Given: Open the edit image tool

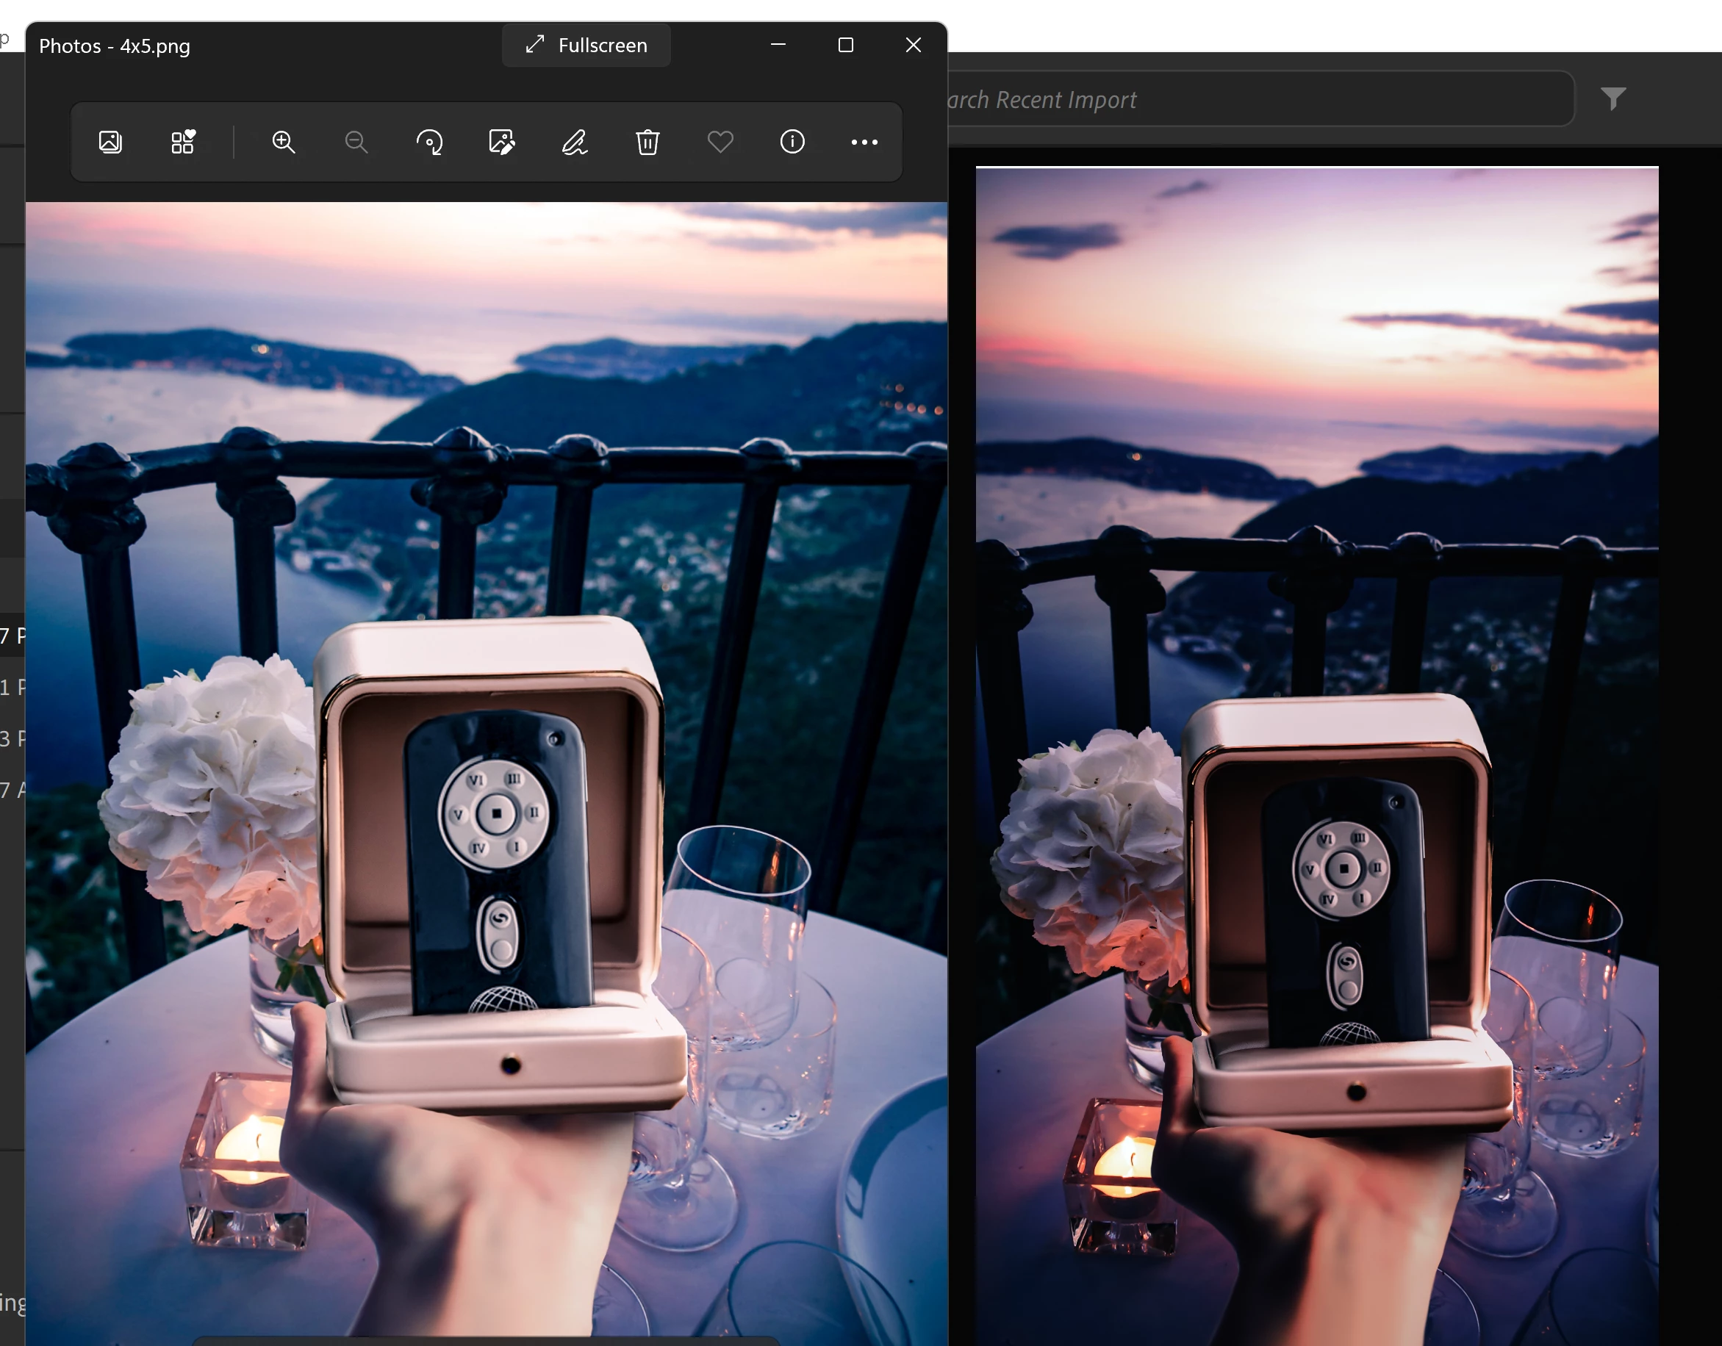Looking at the screenshot, I should coord(501,142).
